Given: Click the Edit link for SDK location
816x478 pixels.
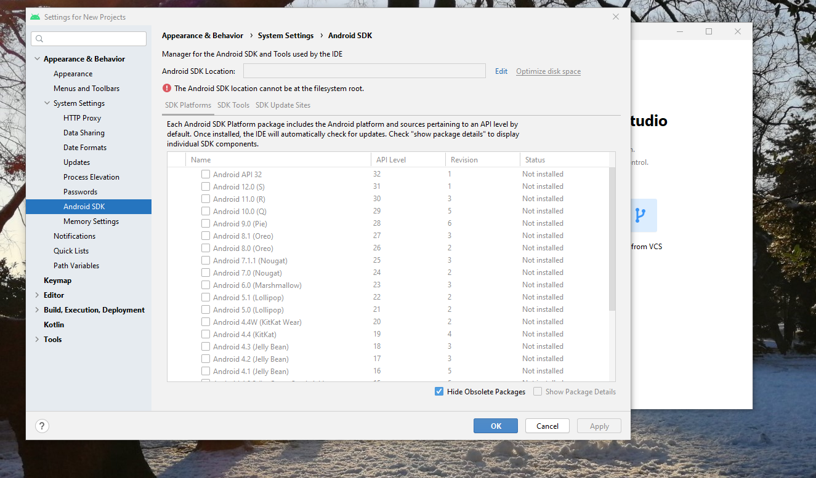Looking at the screenshot, I should 501,71.
